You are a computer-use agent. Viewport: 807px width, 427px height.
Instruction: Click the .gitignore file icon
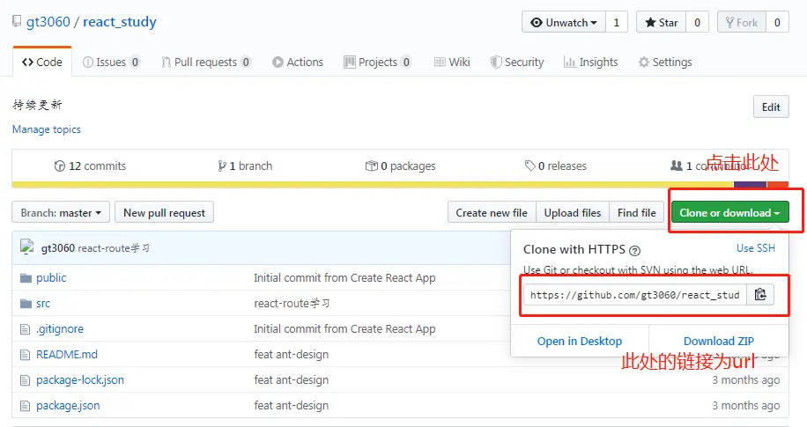[25, 329]
